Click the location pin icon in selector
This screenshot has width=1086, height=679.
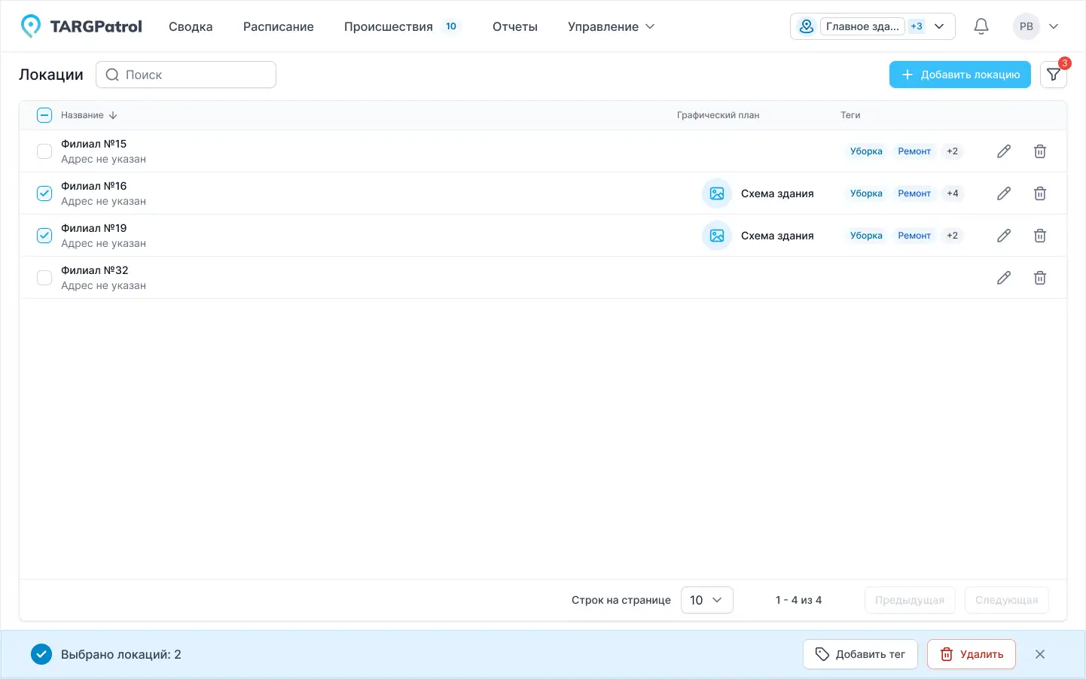807,26
